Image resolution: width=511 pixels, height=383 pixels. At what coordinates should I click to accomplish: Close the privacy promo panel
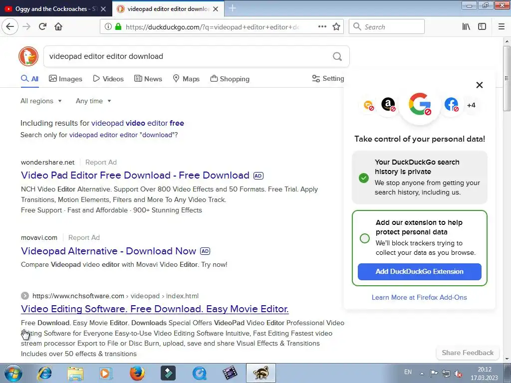tap(480, 85)
